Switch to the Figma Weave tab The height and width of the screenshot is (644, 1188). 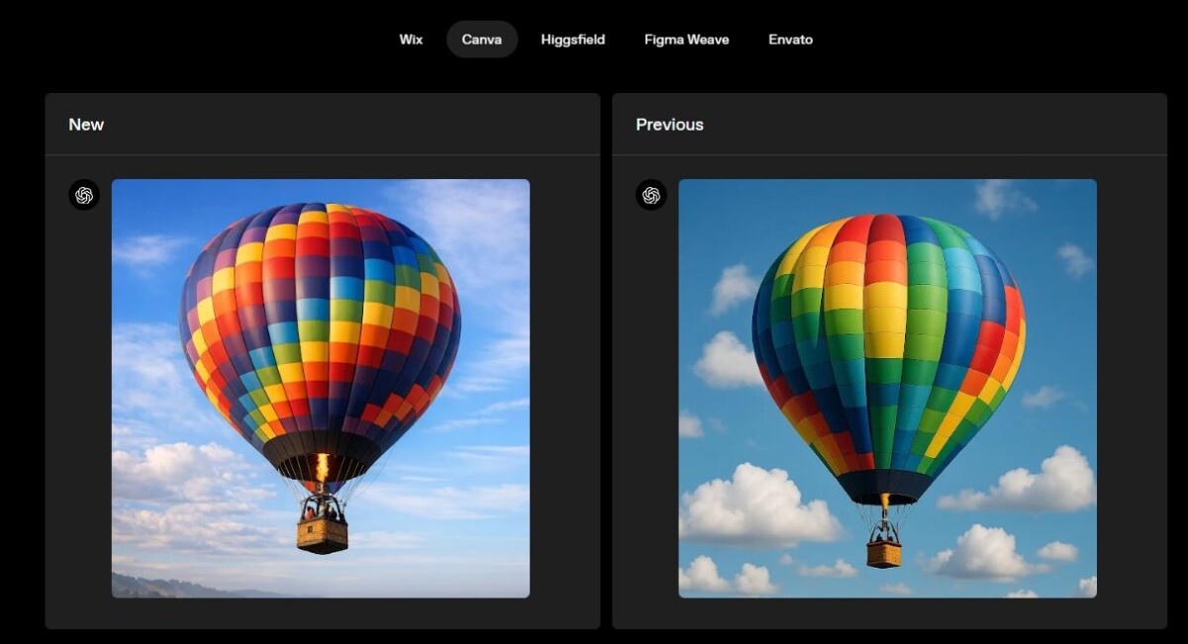click(686, 39)
